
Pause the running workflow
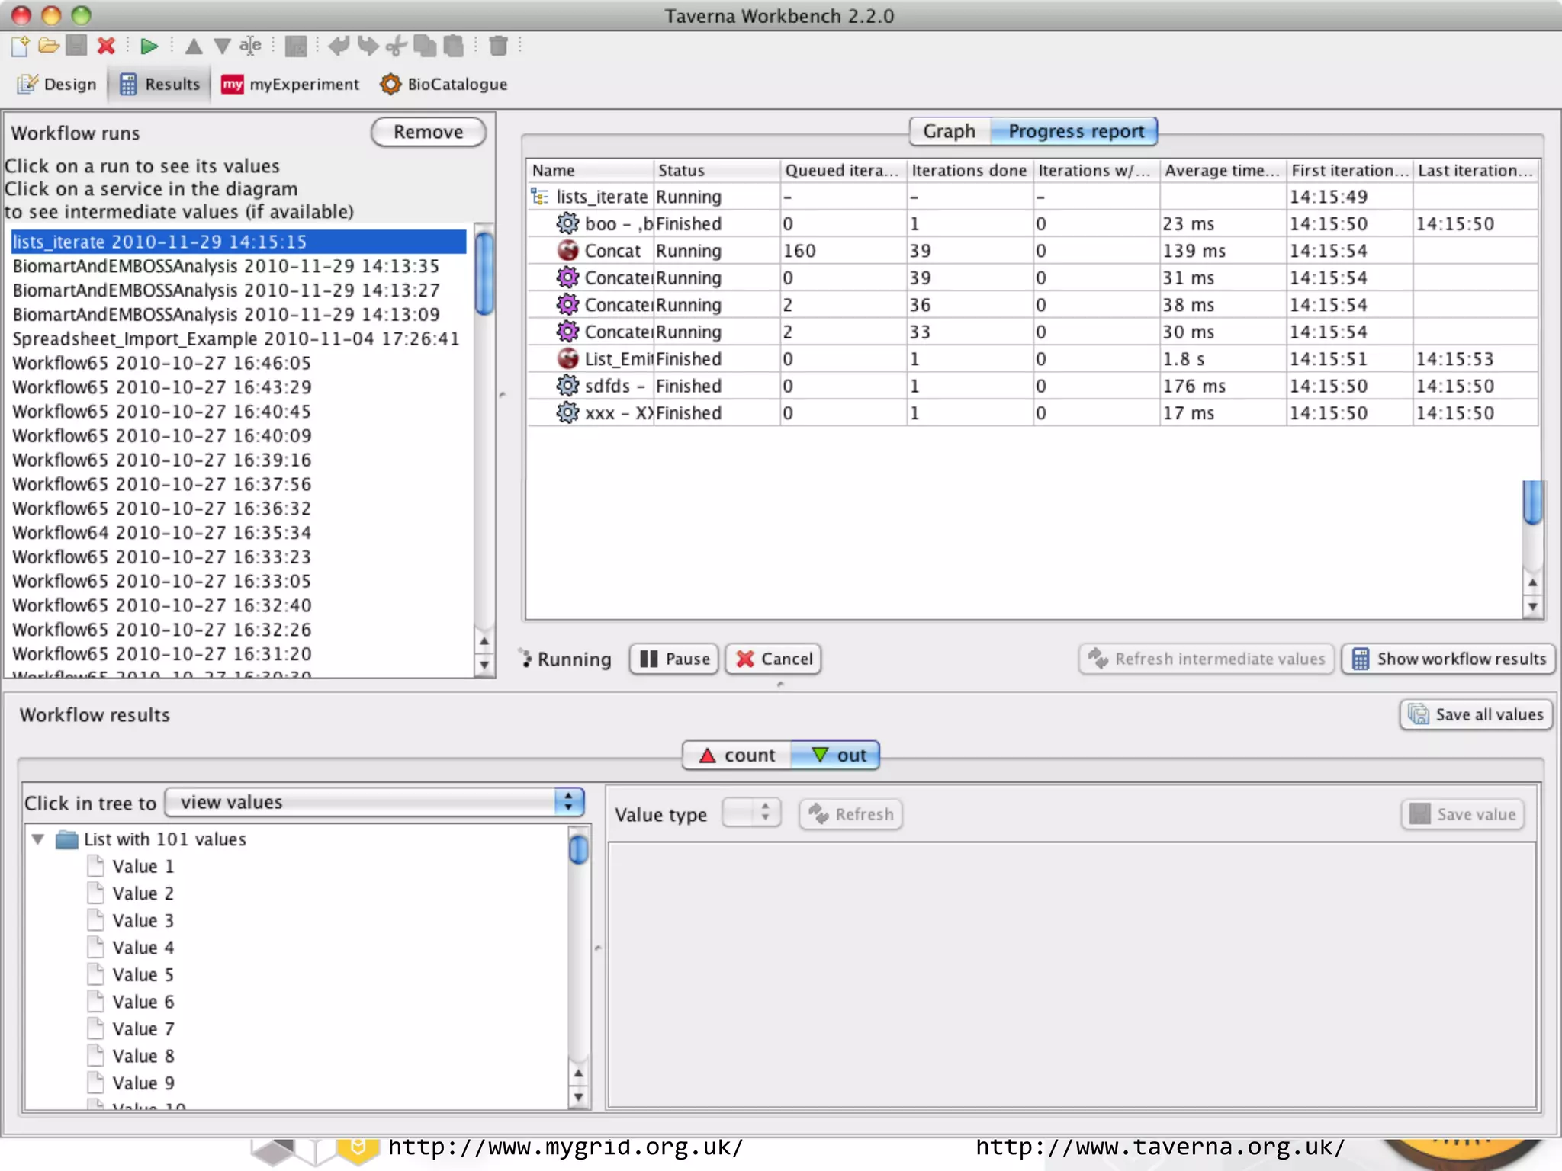coord(674,659)
